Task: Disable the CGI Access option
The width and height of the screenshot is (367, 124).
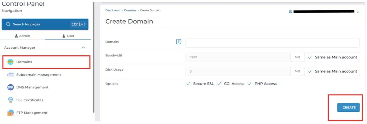Action: point(219,84)
